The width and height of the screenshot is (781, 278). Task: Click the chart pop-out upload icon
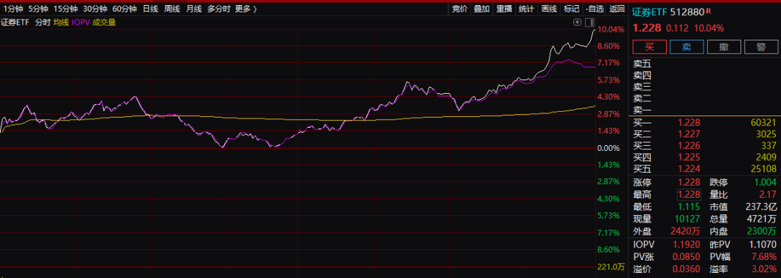tap(577, 22)
